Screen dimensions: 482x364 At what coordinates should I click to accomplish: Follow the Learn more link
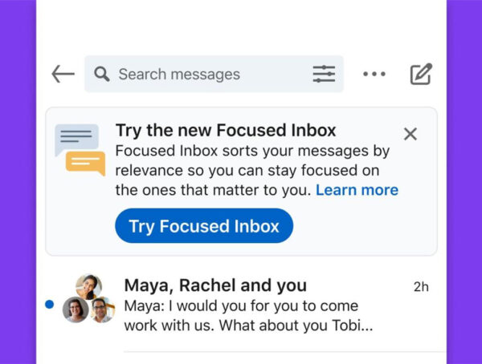tap(357, 190)
